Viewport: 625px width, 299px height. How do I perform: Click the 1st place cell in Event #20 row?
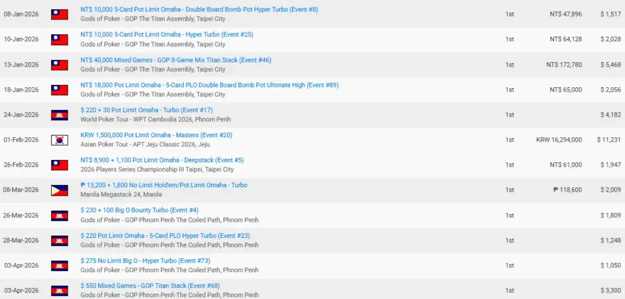click(x=510, y=140)
